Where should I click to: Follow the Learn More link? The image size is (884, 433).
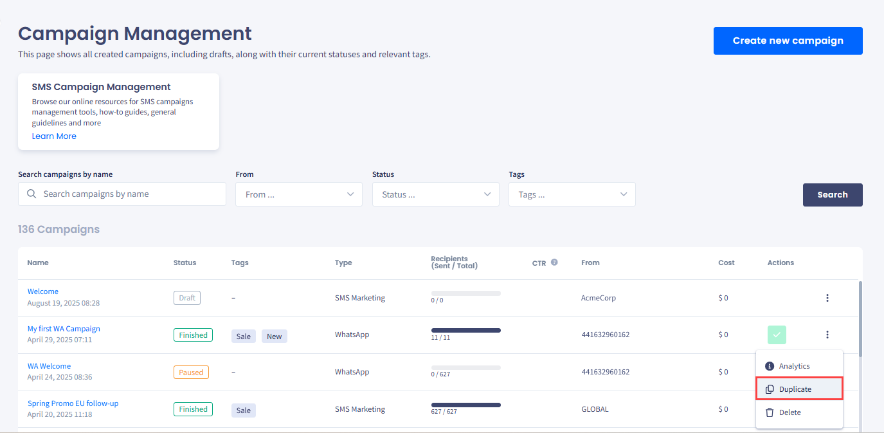point(54,136)
